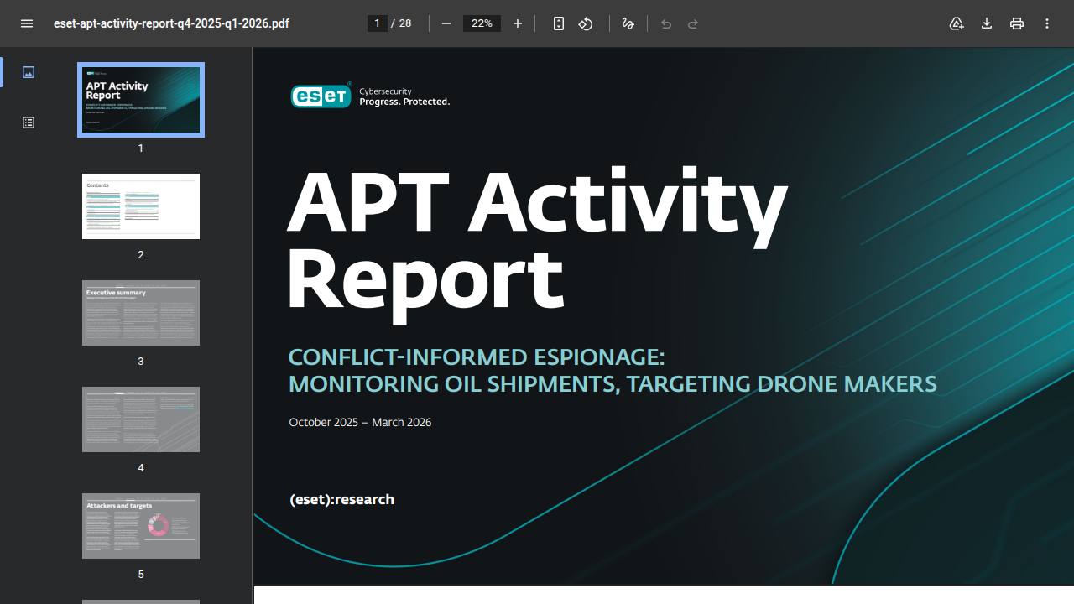The width and height of the screenshot is (1074, 604).
Task: Click the 22% zoom level field
Action: coord(482,23)
